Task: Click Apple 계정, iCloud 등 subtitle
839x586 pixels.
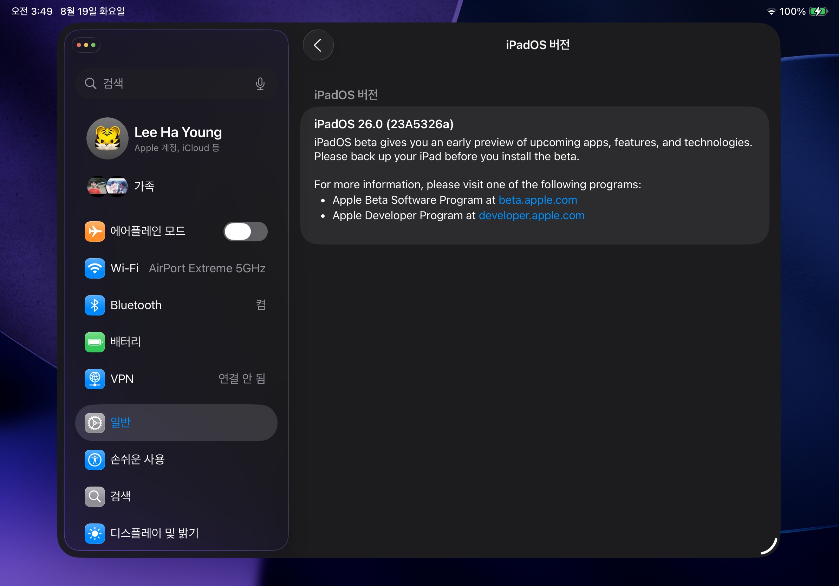Action: click(x=177, y=148)
